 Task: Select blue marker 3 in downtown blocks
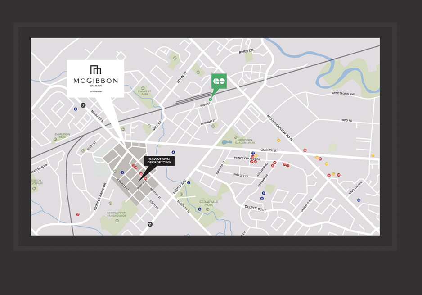122,172
